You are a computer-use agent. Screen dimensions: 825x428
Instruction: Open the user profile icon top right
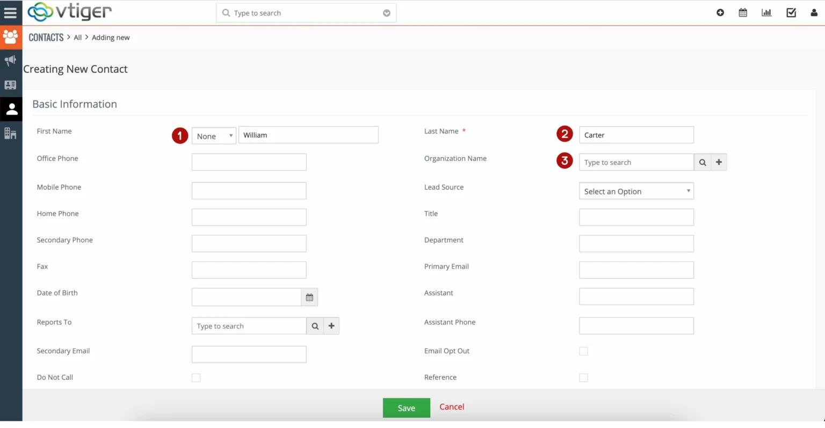coord(814,12)
